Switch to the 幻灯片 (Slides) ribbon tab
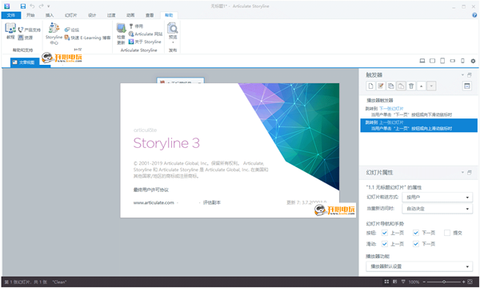The image size is (480, 288). (x=70, y=15)
